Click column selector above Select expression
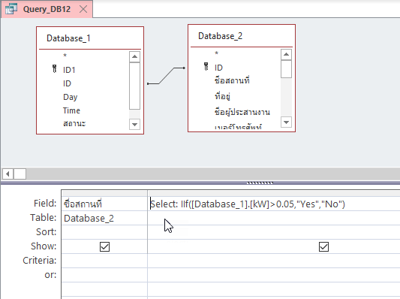The image size is (400, 299). click(274, 193)
